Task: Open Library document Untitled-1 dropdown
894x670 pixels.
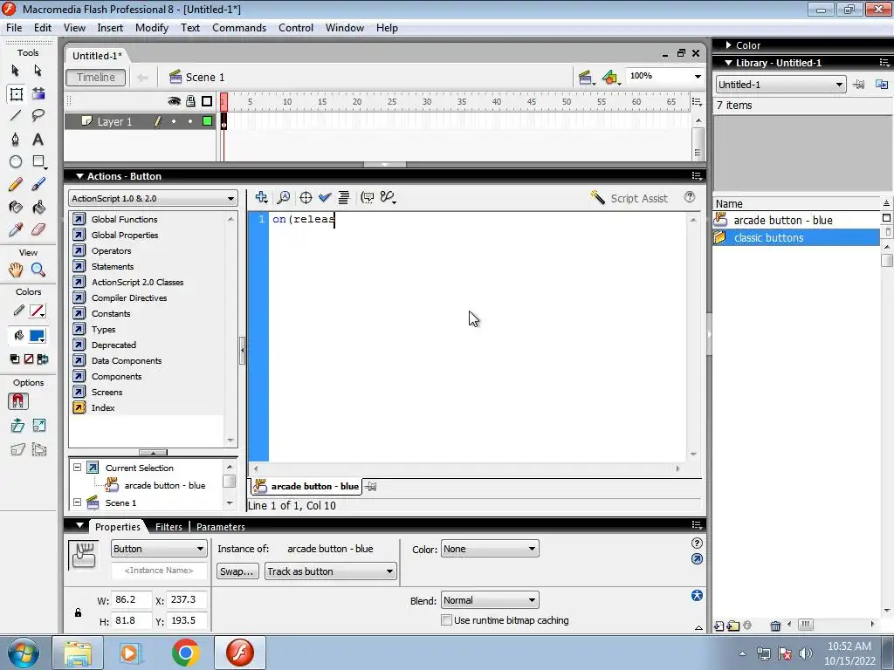Action: pos(780,85)
